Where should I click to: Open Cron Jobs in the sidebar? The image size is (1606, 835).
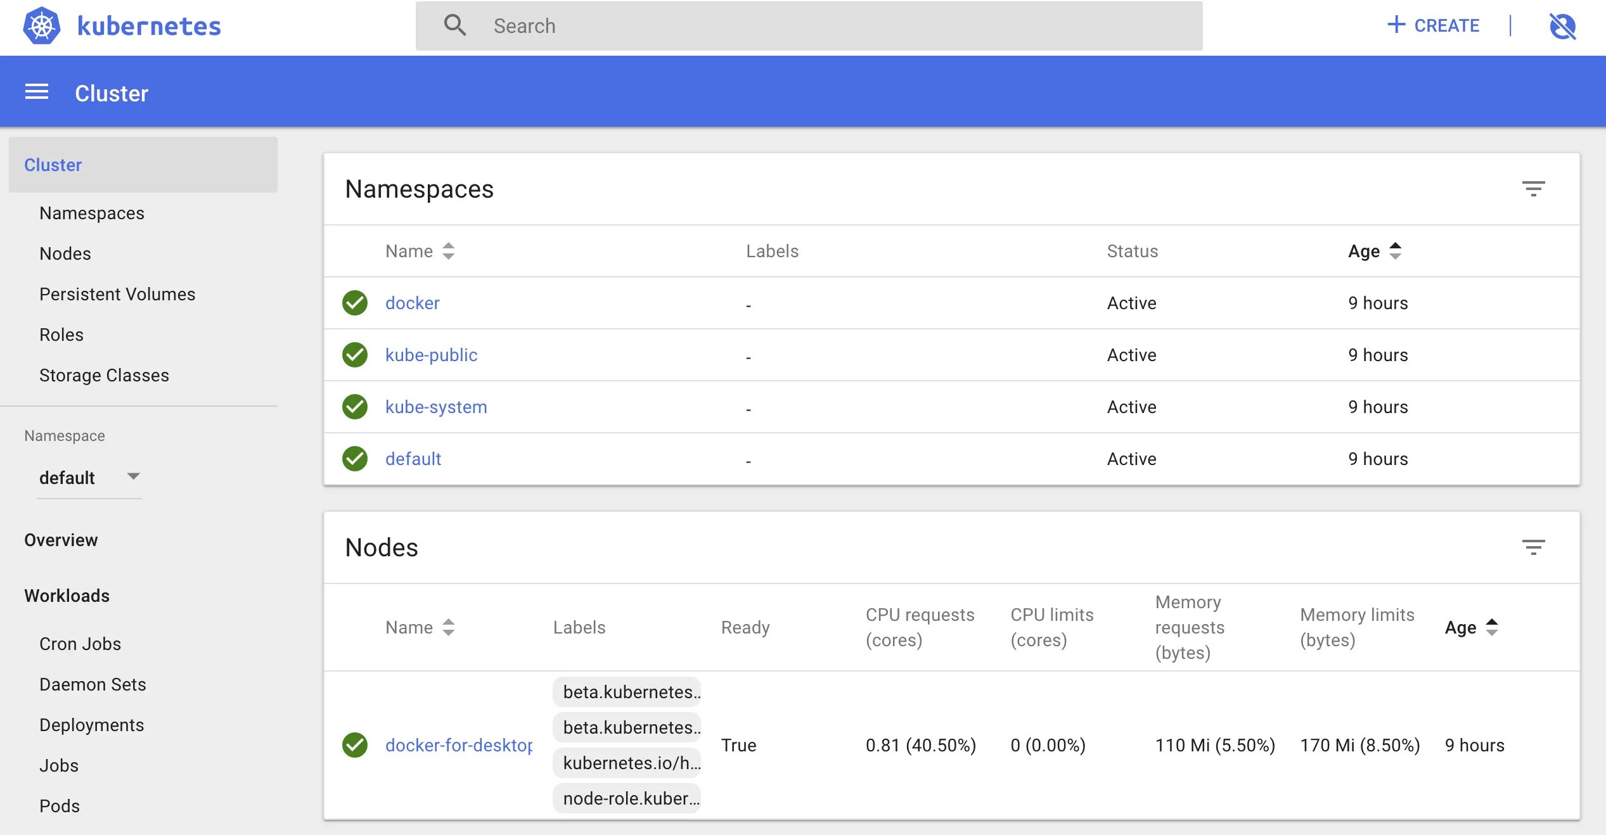(x=80, y=644)
